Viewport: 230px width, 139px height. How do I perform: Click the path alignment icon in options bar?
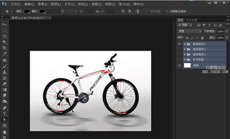pos(130,12)
